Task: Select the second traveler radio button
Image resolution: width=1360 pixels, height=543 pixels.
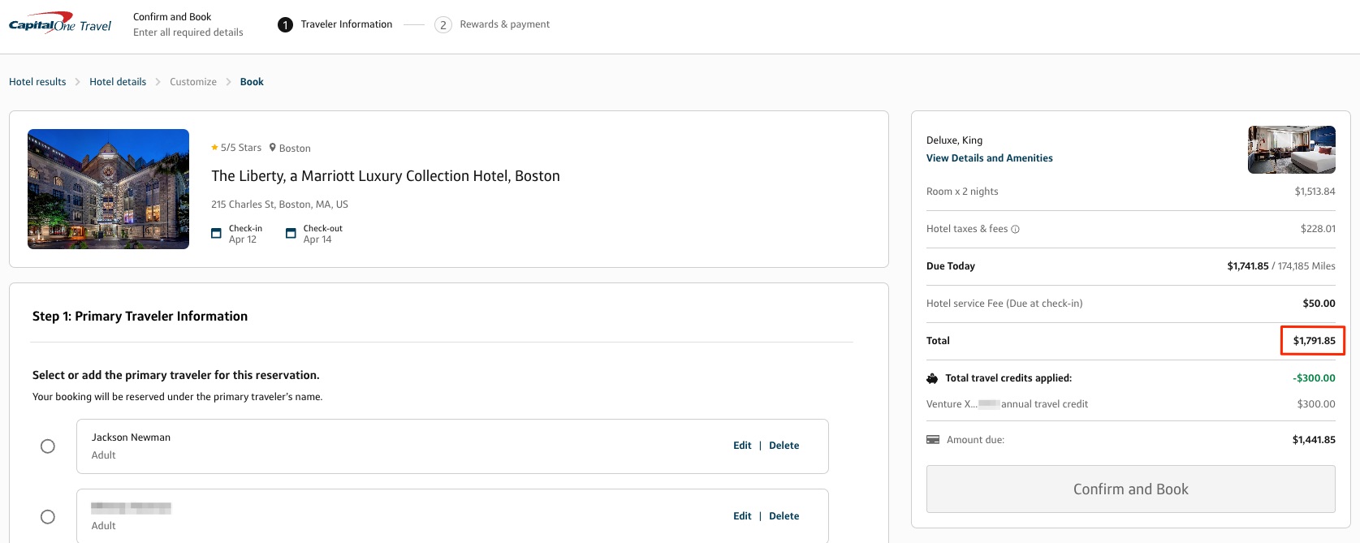Action: [48, 517]
